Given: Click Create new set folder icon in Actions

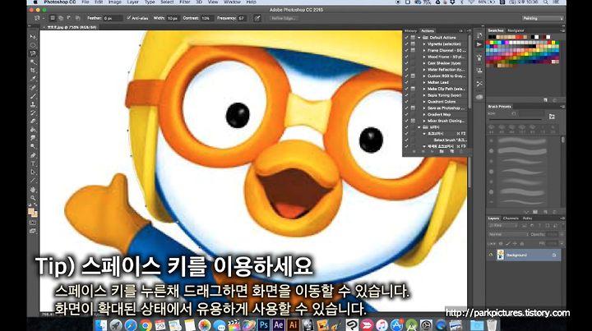Looking at the screenshot, I should (442, 151).
